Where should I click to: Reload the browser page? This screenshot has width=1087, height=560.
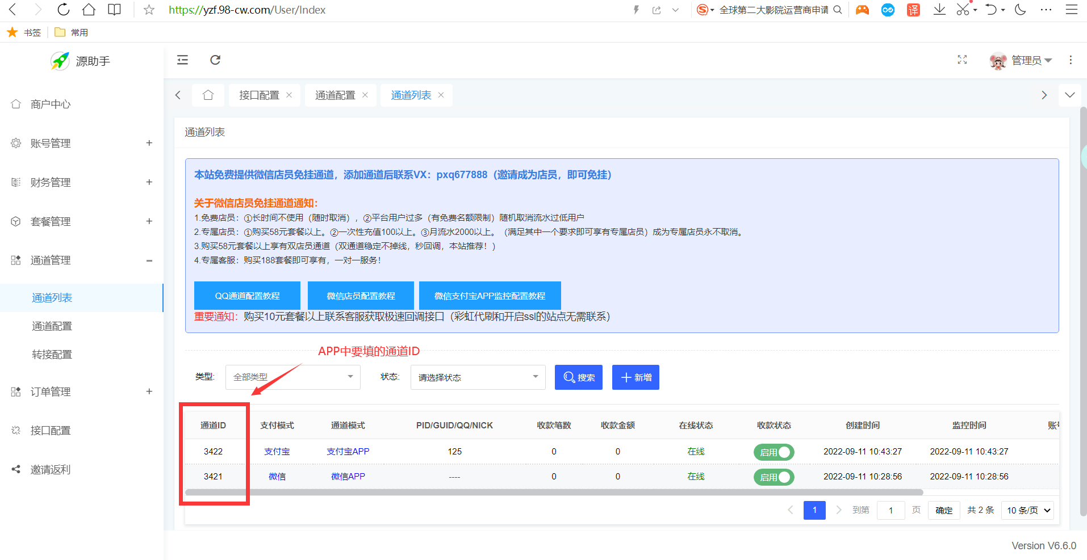click(x=64, y=10)
